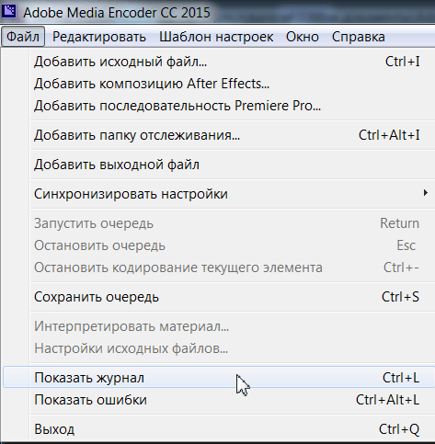This screenshot has height=444, width=435.
Task: Click the Adobe Media Encoder app icon
Action: coord(9,11)
